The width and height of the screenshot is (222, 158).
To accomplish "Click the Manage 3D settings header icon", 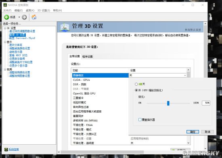I will pos(65,27).
